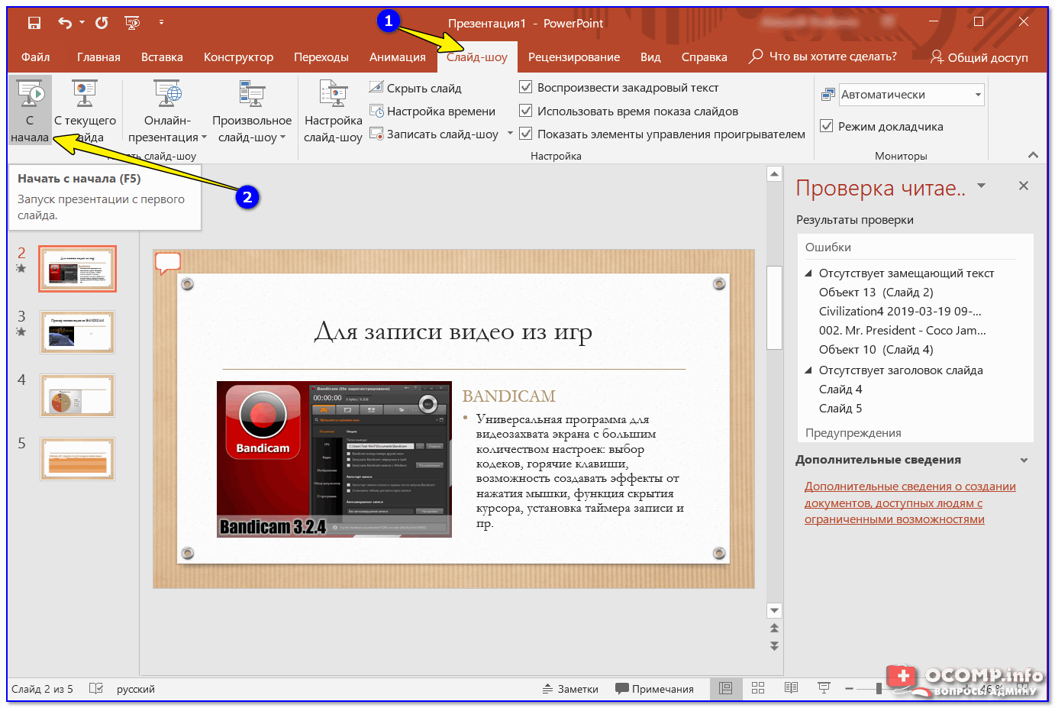Go to previous slide double-arrow
The image size is (1055, 708).
pos(775,629)
